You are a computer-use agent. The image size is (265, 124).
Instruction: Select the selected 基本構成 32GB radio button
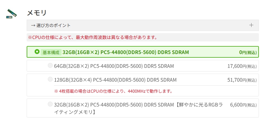[x=37, y=52]
